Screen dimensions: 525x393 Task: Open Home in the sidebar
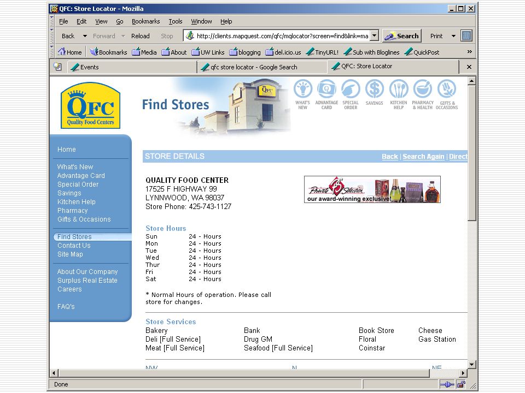click(x=66, y=150)
